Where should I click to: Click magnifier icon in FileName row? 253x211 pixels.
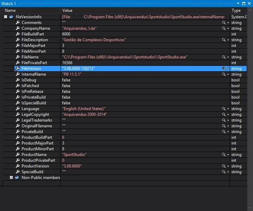224,57
